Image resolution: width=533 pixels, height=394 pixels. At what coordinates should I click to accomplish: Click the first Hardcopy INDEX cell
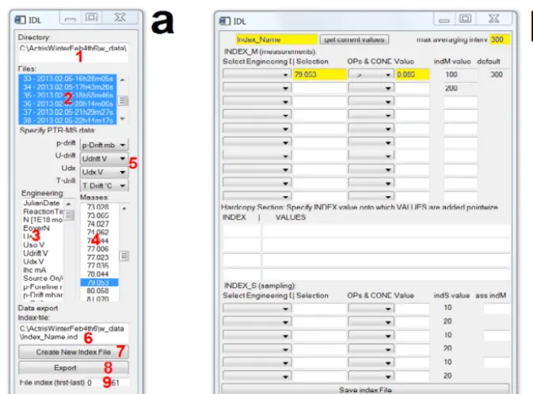pyautogui.click(x=242, y=231)
